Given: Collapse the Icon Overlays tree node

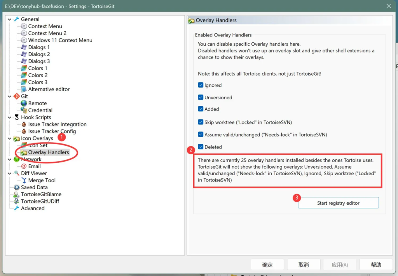Looking at the screenshot, I should point(10,138).
